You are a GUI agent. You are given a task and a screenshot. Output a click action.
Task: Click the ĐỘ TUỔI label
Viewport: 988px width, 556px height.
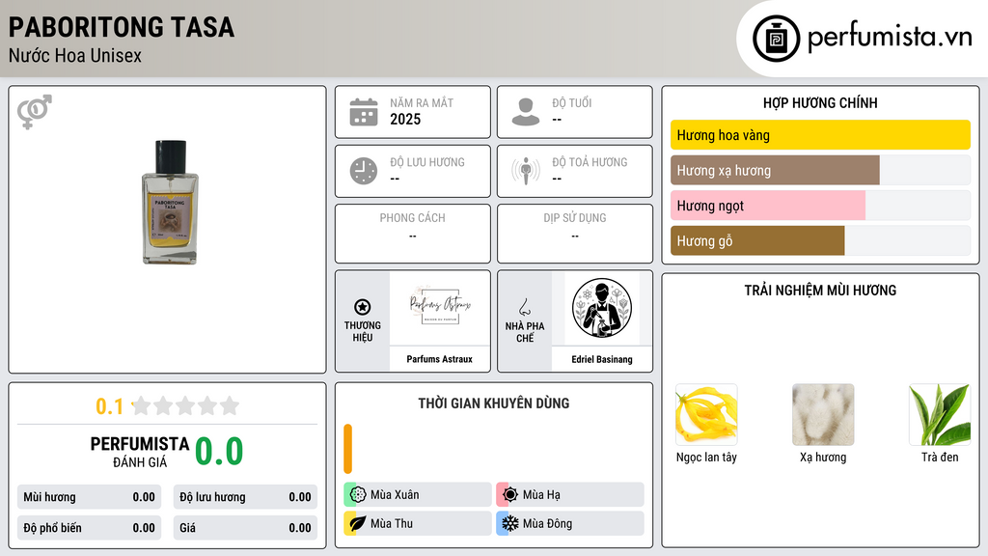pos(572,102)
